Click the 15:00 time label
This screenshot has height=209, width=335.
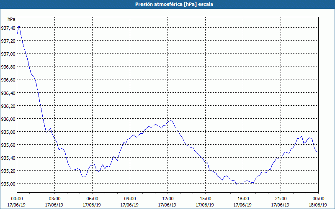click(x=205, y=199)
